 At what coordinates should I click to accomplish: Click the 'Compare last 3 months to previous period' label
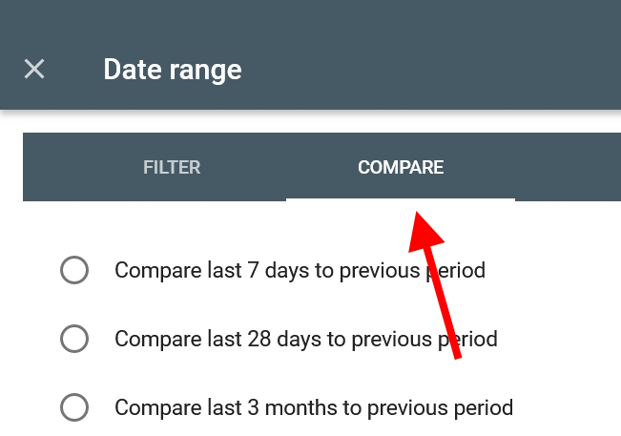click(x=314, y=408)
